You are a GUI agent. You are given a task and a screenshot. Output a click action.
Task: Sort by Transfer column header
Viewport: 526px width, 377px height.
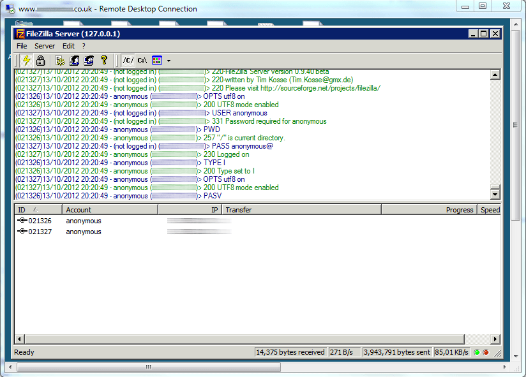tap(301, 210)
